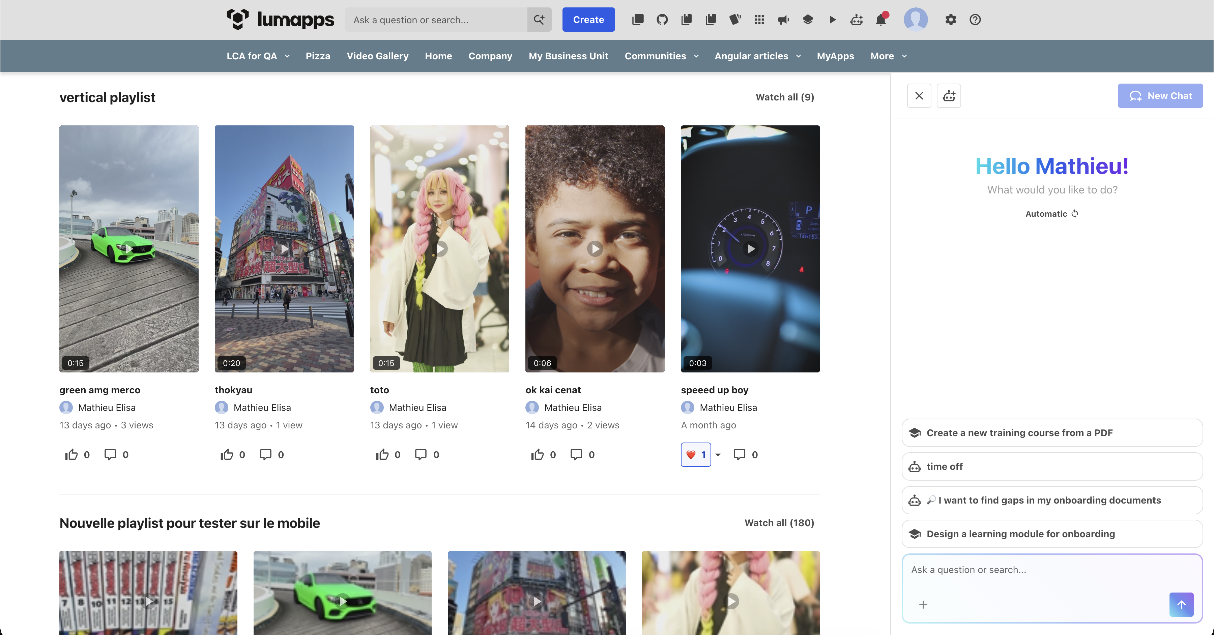Open comments on toto
Viewport: 1214px width, 635px height.
427,455
